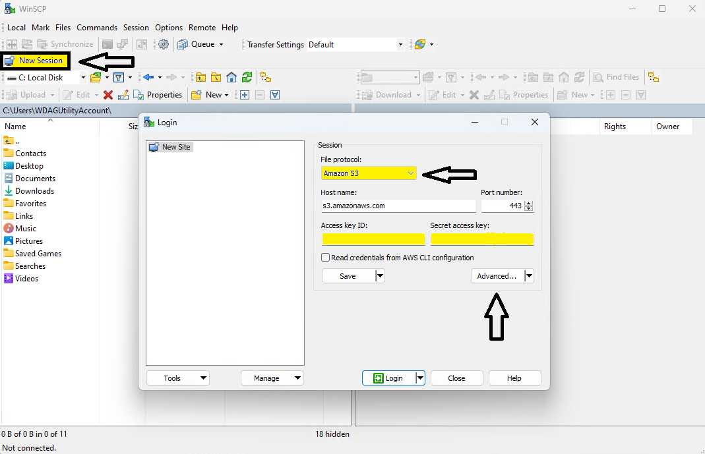Open the Files menu
705x454 pixels.
tap(63, 28)
